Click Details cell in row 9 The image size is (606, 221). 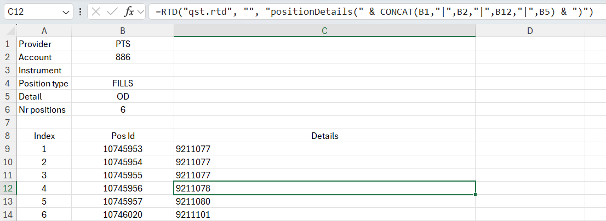pyautogui.click(x=324, y=149)
